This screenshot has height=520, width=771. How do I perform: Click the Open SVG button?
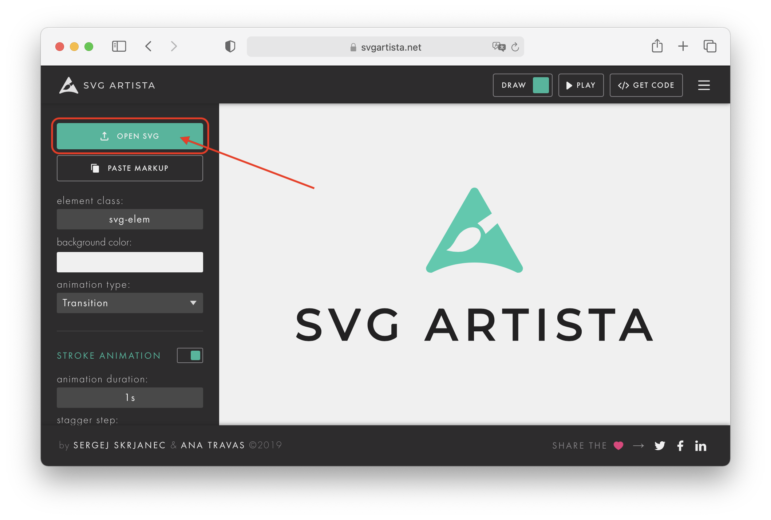[x=130, y=136]
